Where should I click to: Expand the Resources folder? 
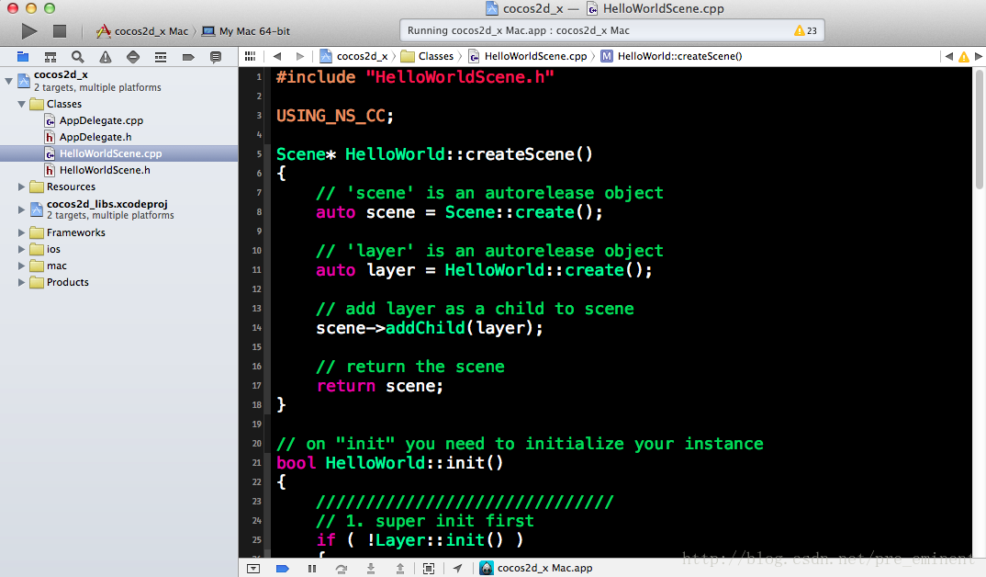22,187
